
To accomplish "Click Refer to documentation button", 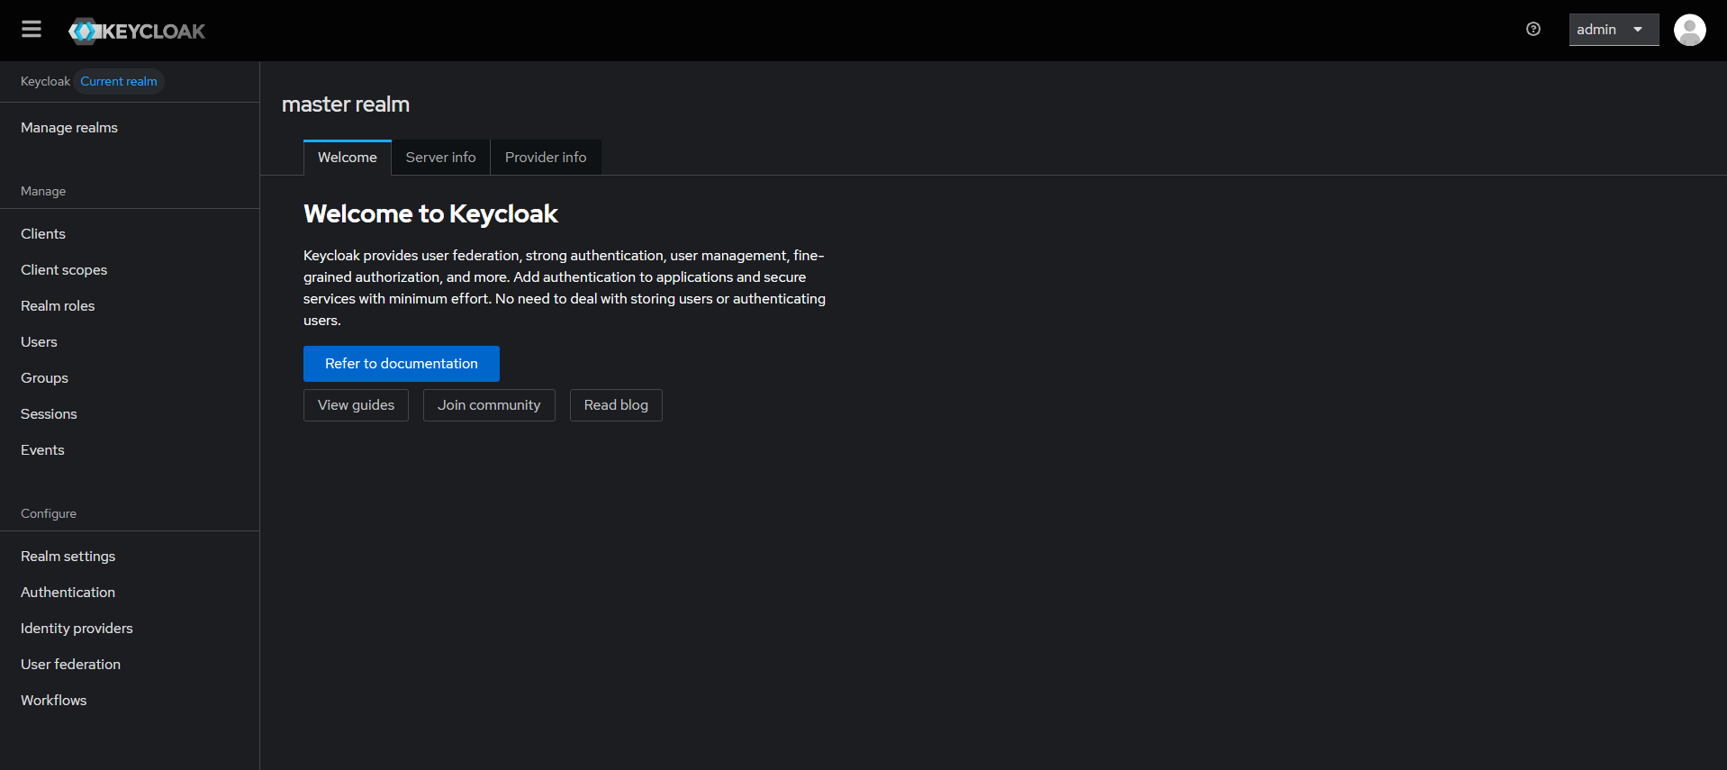I will 402,364.
